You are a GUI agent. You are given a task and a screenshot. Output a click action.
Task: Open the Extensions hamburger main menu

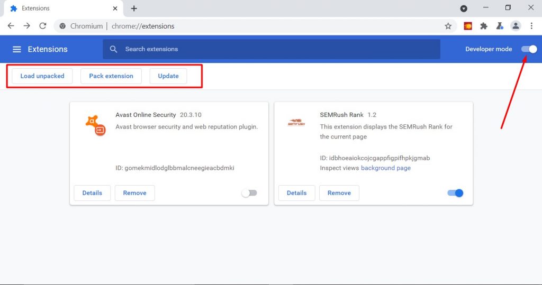16,49
